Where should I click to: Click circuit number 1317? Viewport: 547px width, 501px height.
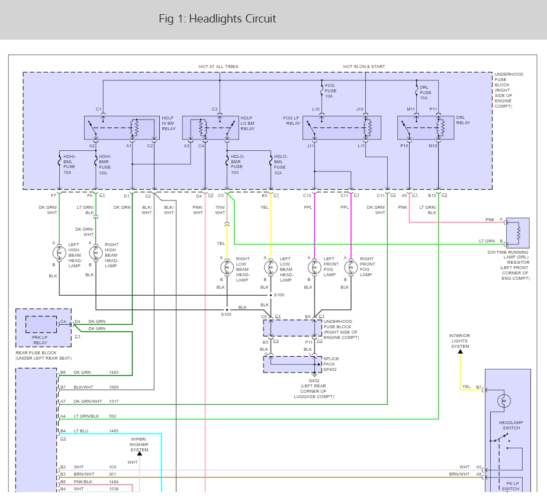[x=114, y=401]
